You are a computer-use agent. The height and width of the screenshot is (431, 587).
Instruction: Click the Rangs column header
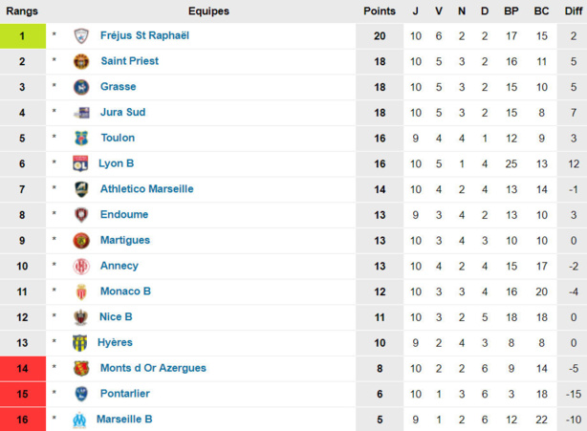click(23, 11)
